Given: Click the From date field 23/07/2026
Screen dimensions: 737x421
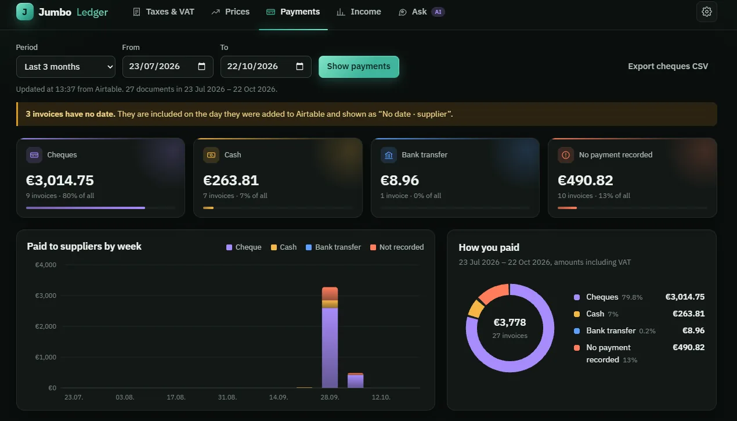Looking at the screenshot, I should 168,67.
